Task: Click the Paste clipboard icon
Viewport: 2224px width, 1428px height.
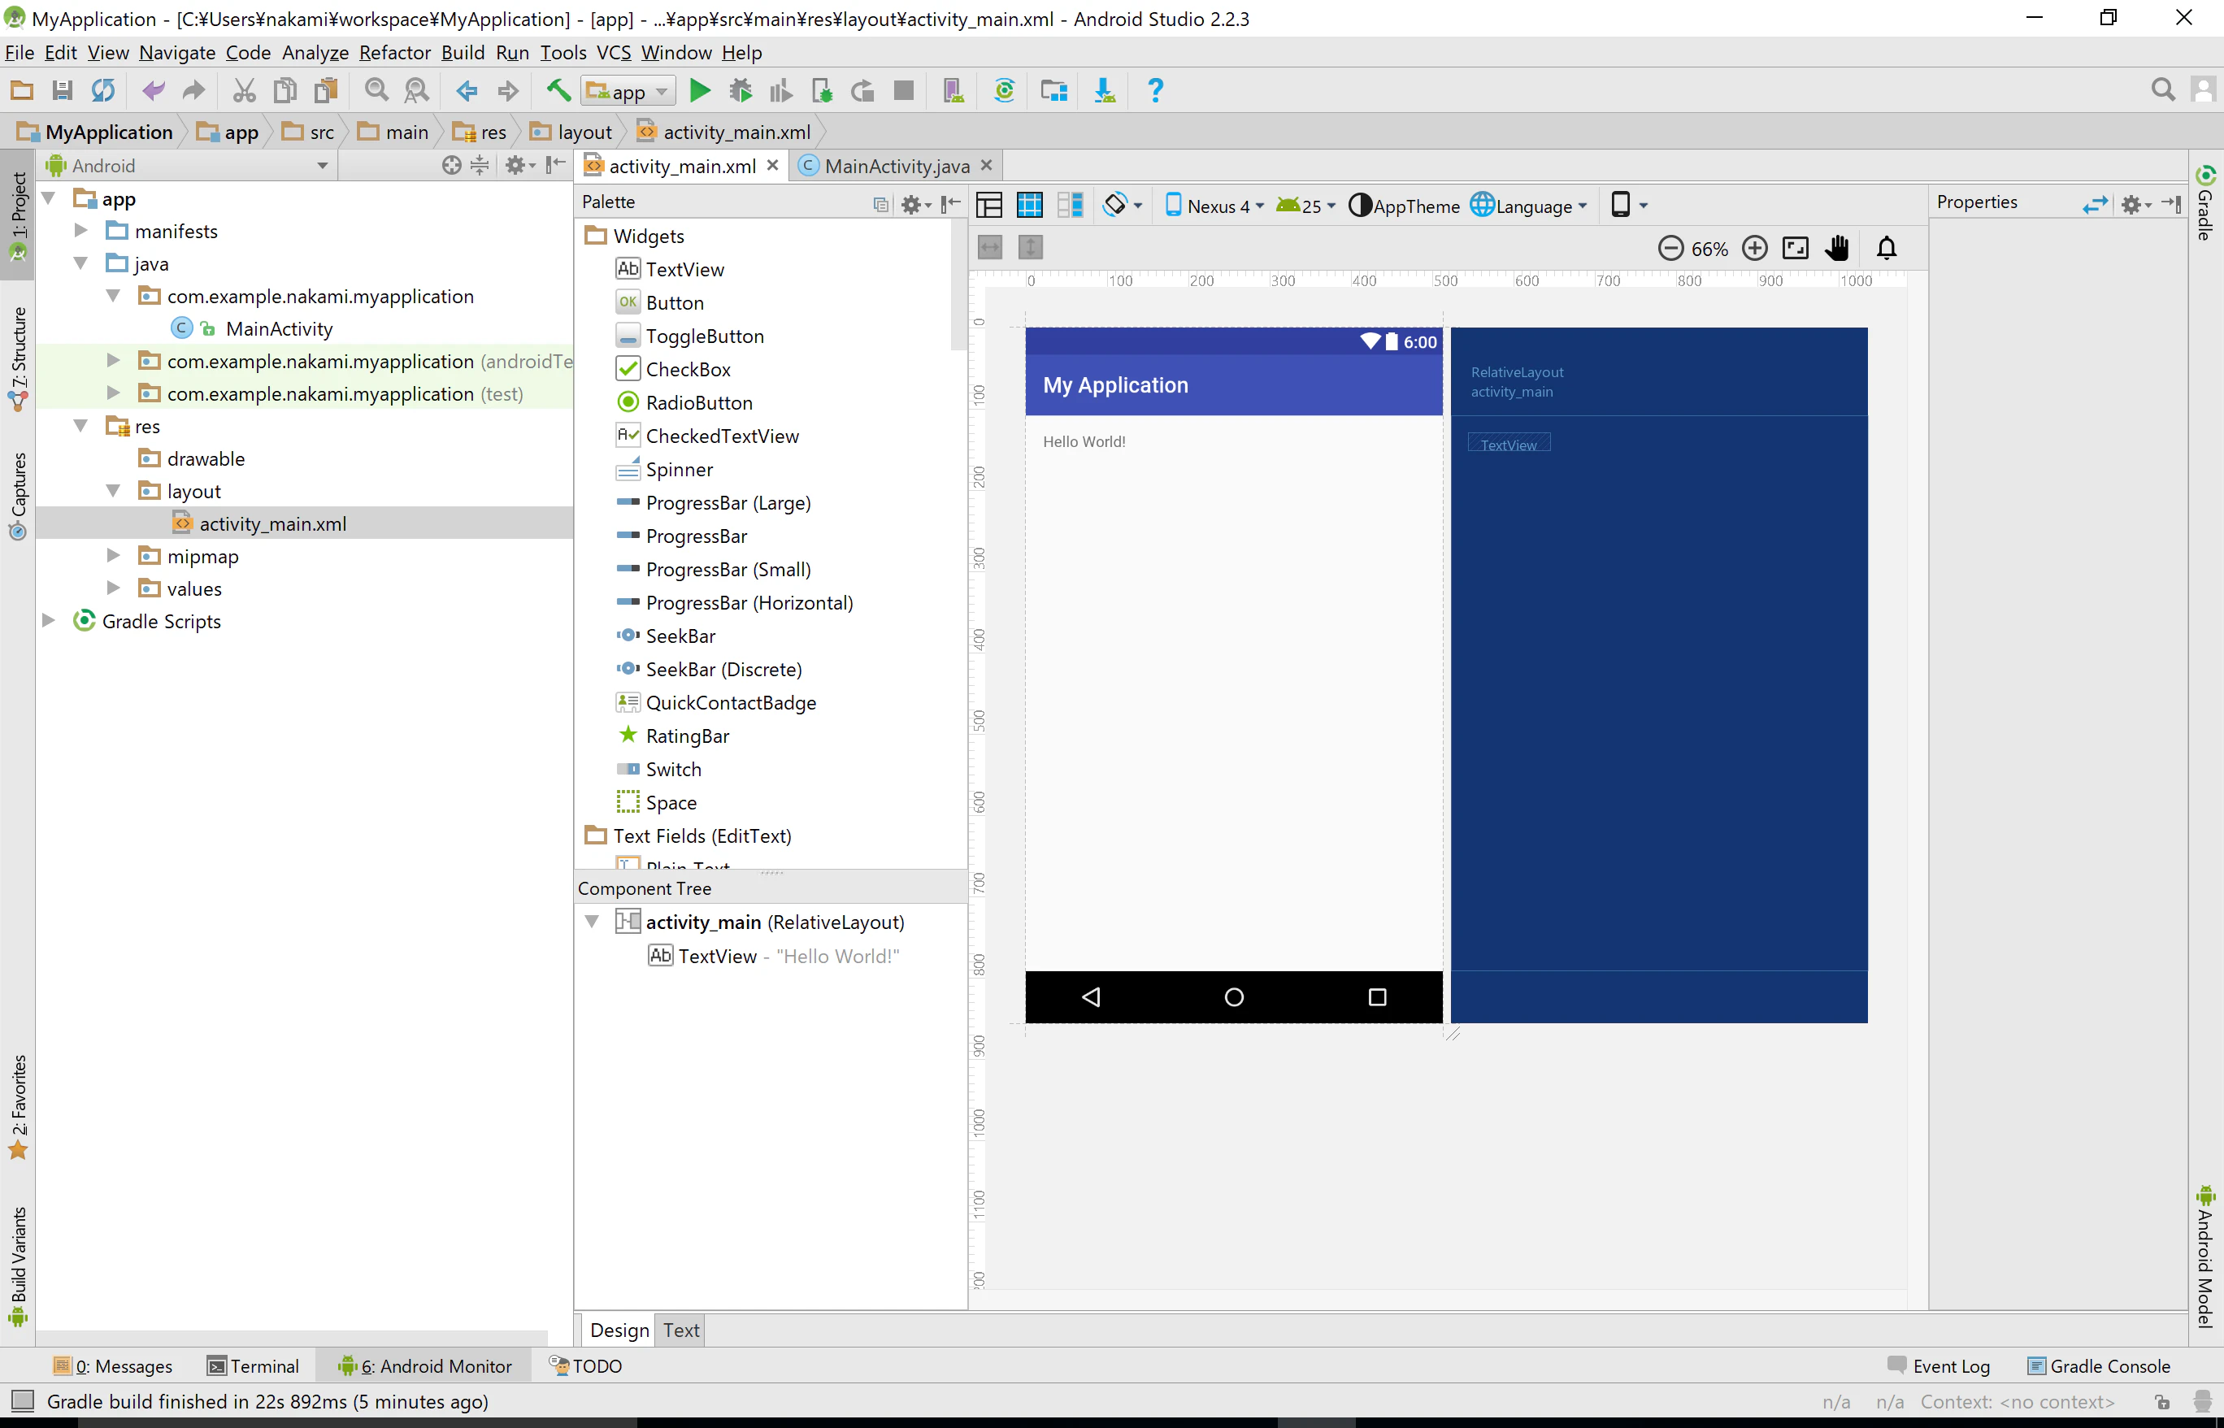Action: (325, 91)
